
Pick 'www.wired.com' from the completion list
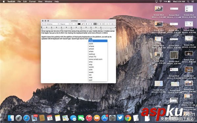(x=98, y=59)
